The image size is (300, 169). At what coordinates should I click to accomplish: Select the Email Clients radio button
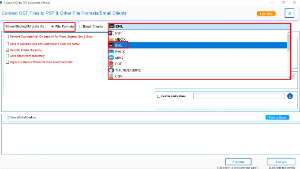[x=81, y=27]
